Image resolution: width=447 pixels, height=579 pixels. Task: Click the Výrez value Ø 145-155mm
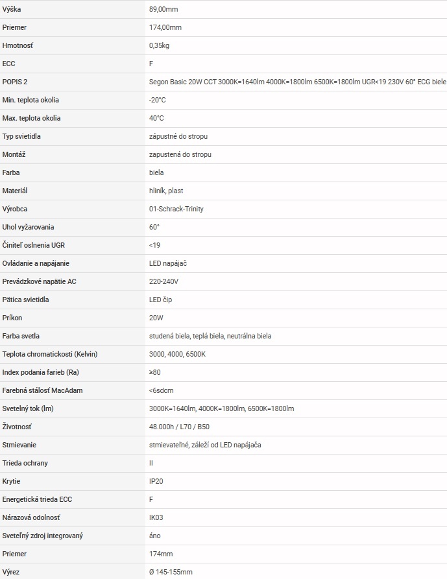pos(171,573)
